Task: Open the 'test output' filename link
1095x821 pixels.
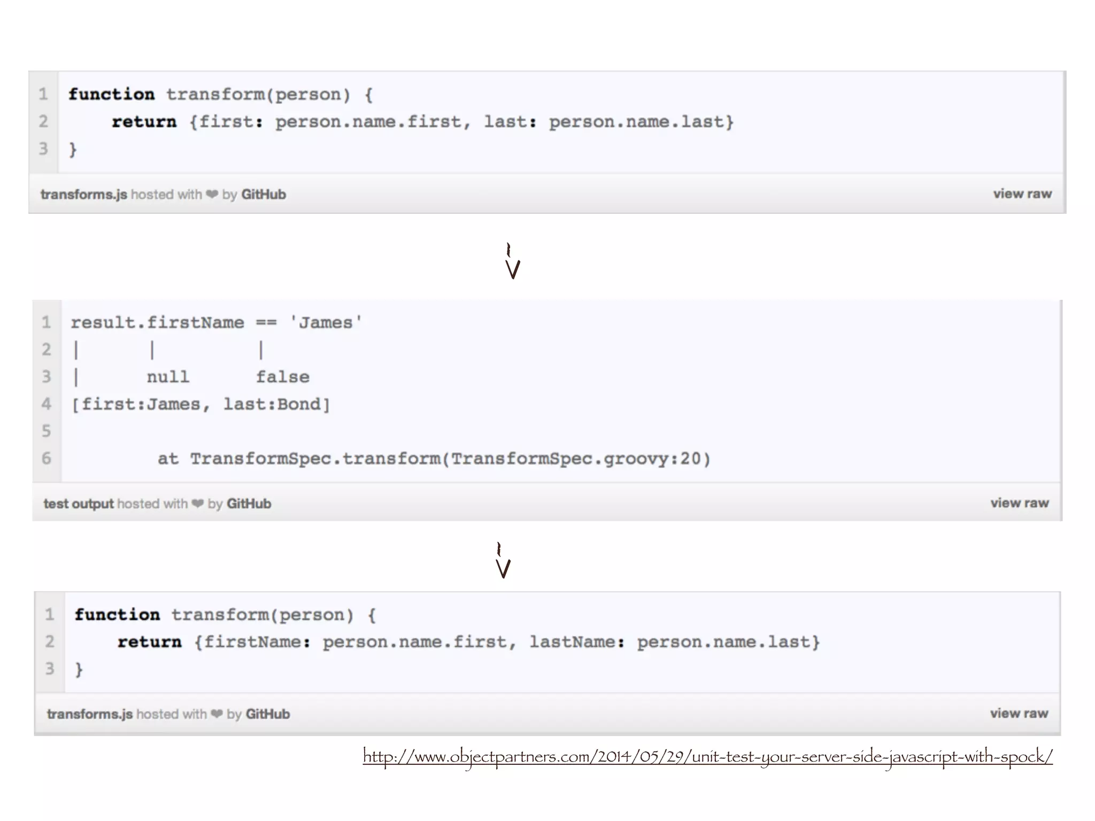Action: coord(79,504)
